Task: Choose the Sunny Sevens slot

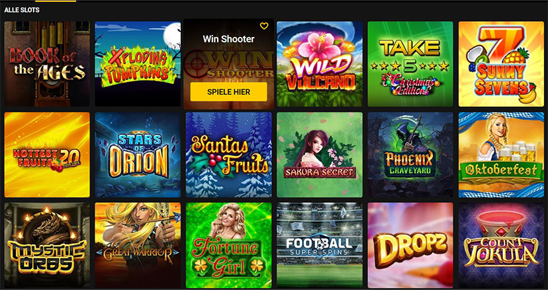Action: coord(501,64)
